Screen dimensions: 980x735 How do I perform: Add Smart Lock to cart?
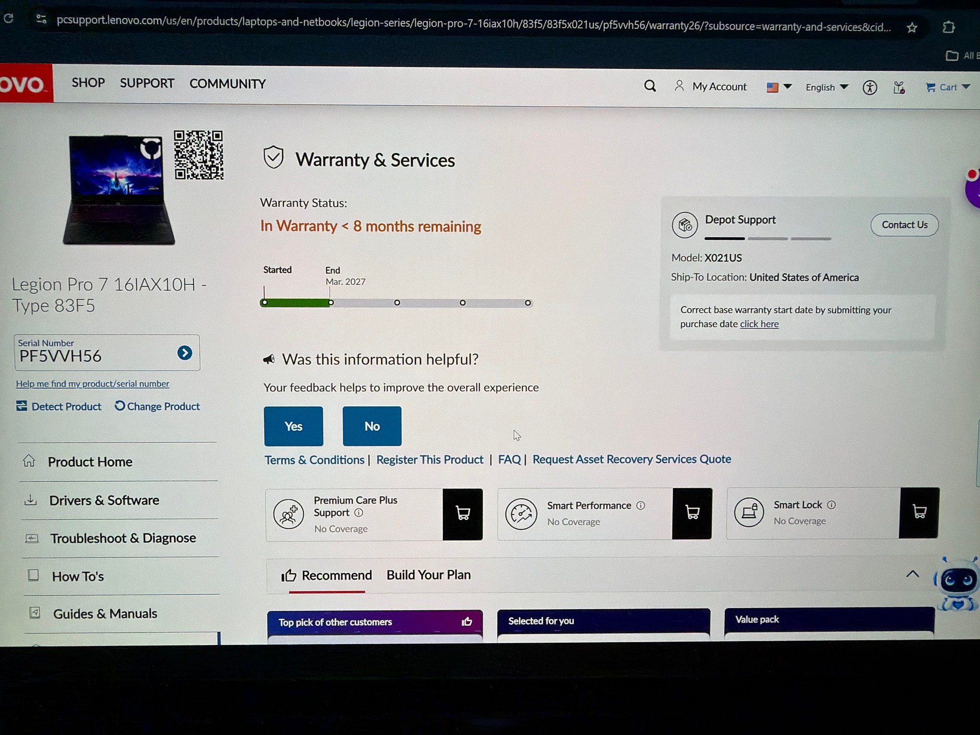pyautogui.click(x=919, y=512)
